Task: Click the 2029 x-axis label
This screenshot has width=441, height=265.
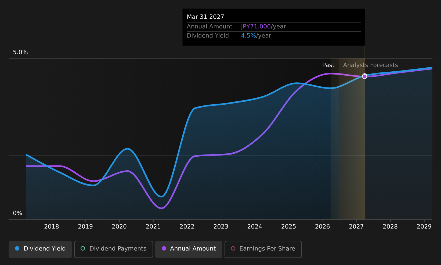Action: coord(424,227)
